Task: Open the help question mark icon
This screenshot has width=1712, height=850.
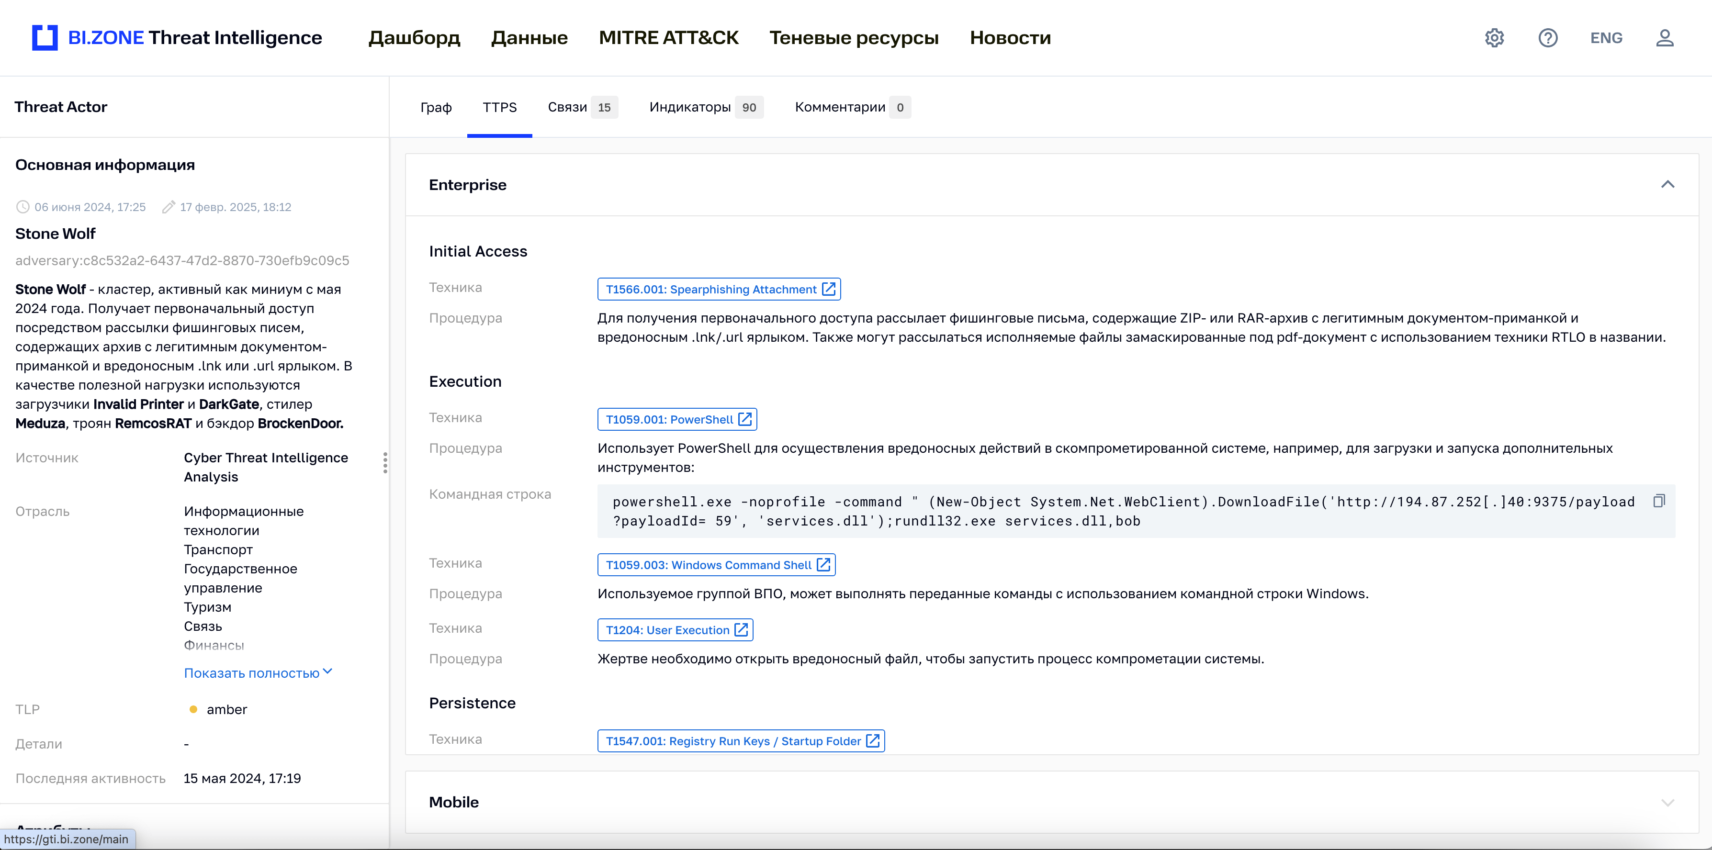Action: click(x=1547, y=38)
